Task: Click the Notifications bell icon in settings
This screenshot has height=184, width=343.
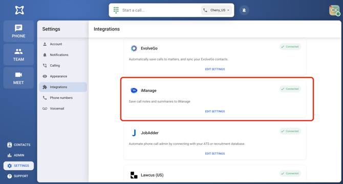Action: click(x=45, y=55)
